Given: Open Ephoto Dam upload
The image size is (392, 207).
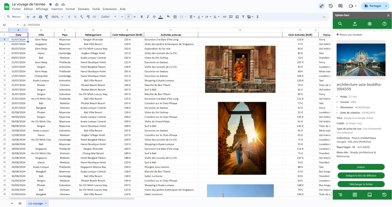Looking at the screenshot, I should [355, 24].
